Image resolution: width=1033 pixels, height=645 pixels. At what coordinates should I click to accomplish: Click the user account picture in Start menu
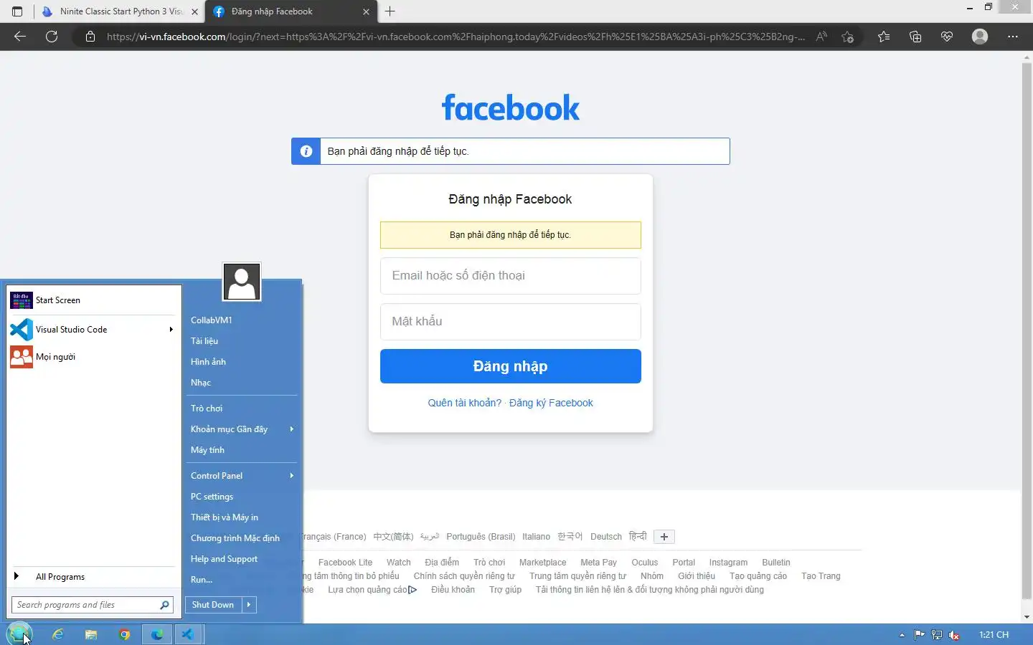point(242,282)
